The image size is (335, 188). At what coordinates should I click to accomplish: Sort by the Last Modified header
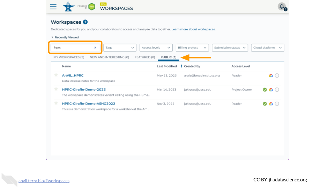coord(167,66)
